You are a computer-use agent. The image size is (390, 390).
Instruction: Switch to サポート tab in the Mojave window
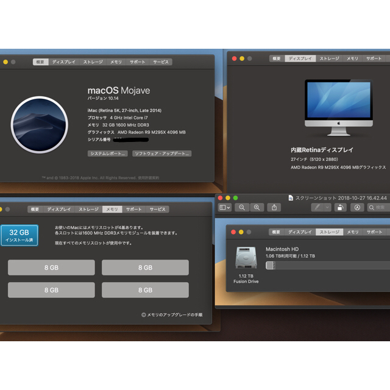(138, 62)
